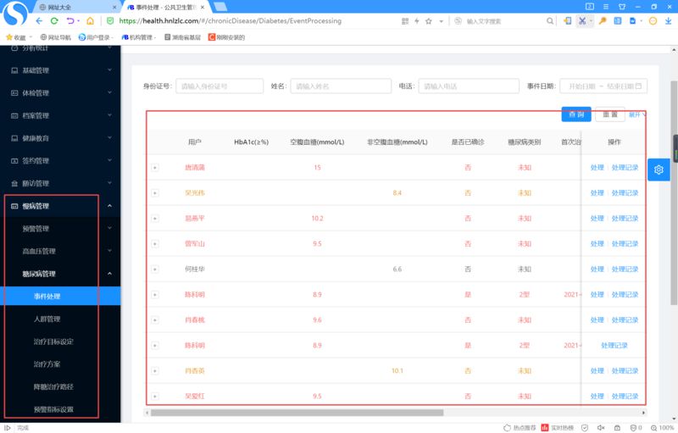Click the calendar icon in date field
The height and width of the screenshot is (433, 678).
click(641, 86)
